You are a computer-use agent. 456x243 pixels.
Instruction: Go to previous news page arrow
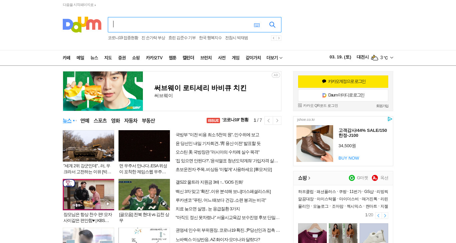(x=269, y=120)
